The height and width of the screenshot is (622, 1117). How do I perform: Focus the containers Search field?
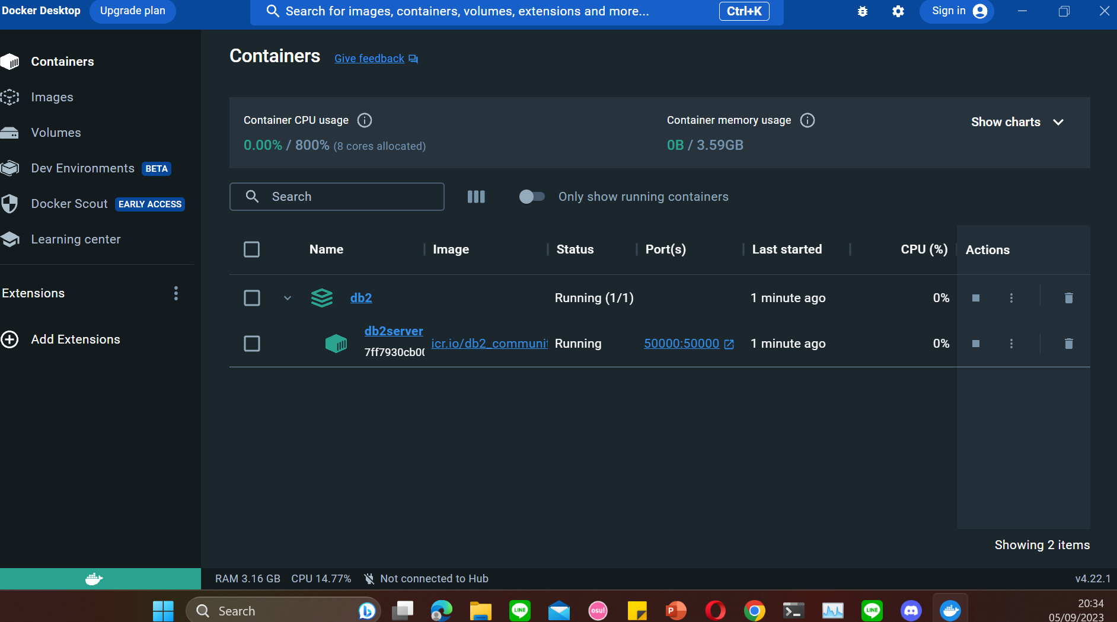pos(337,197)
